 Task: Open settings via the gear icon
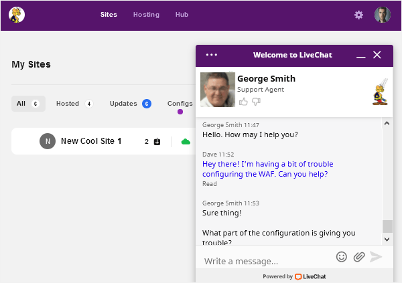click(359, 15)
